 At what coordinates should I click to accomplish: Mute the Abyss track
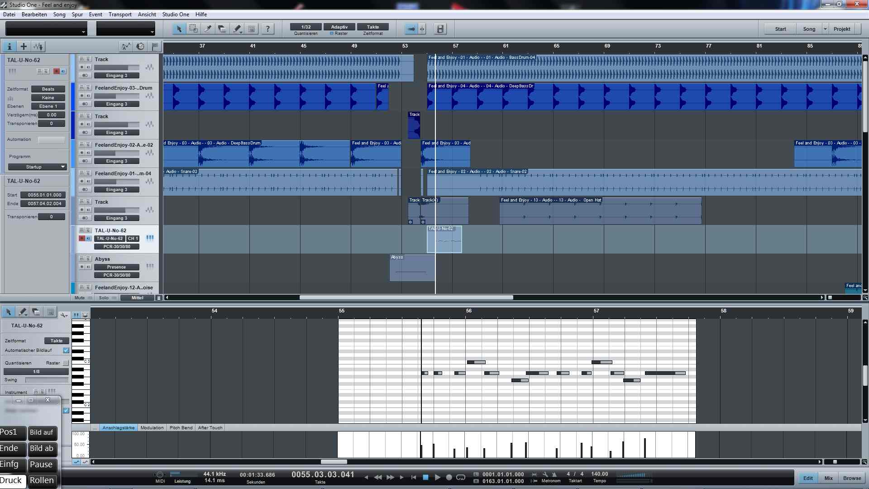[81, 259]
